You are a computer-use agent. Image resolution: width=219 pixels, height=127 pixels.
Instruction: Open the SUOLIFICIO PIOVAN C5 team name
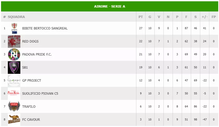[x=40, y=93]
